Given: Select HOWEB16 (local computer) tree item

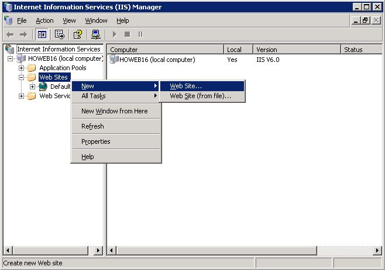Looking at the screenshot, I should click(66, 58).
